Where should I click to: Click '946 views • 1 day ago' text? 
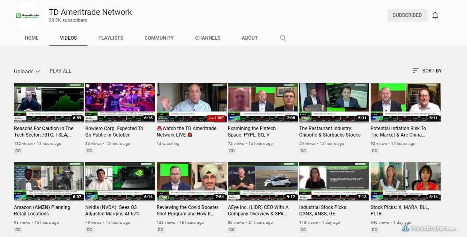391,223
